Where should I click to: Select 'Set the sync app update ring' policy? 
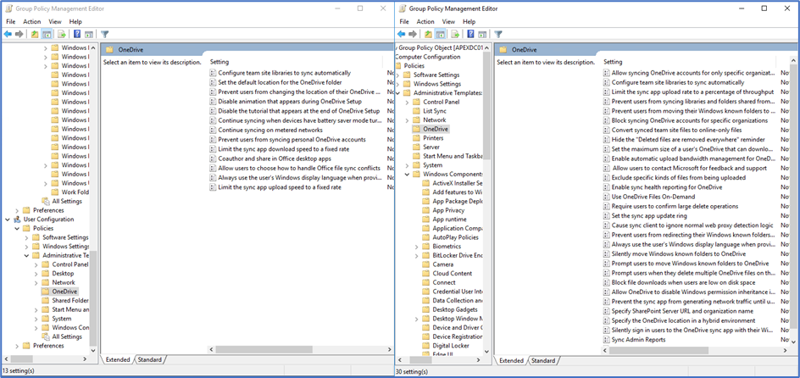(x=651, y=216)
